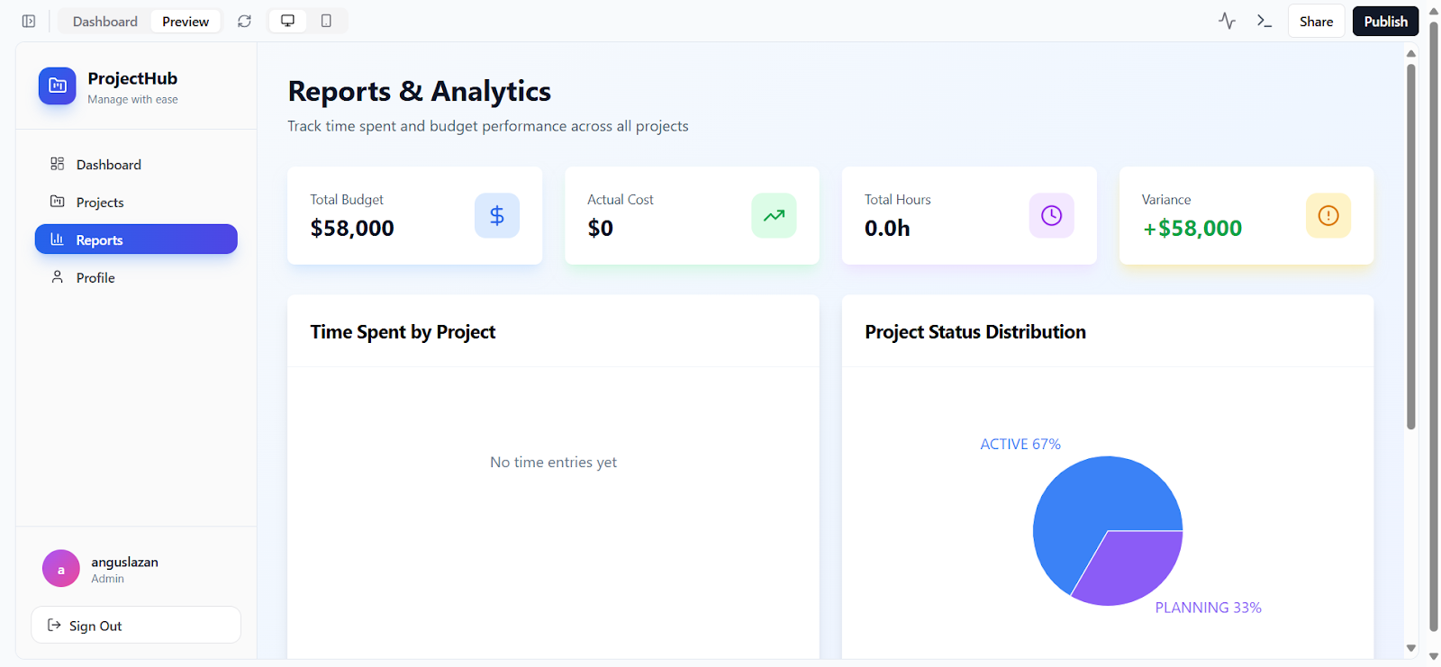Click the preview pane vertical scrollbar thumb
This screenshot has width=1441, height=667.
(1411, 247)
